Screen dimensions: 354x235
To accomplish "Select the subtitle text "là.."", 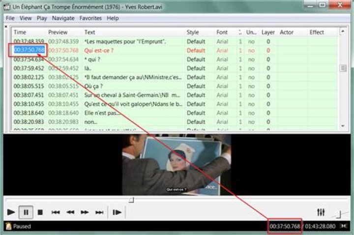I will point(88,68).
